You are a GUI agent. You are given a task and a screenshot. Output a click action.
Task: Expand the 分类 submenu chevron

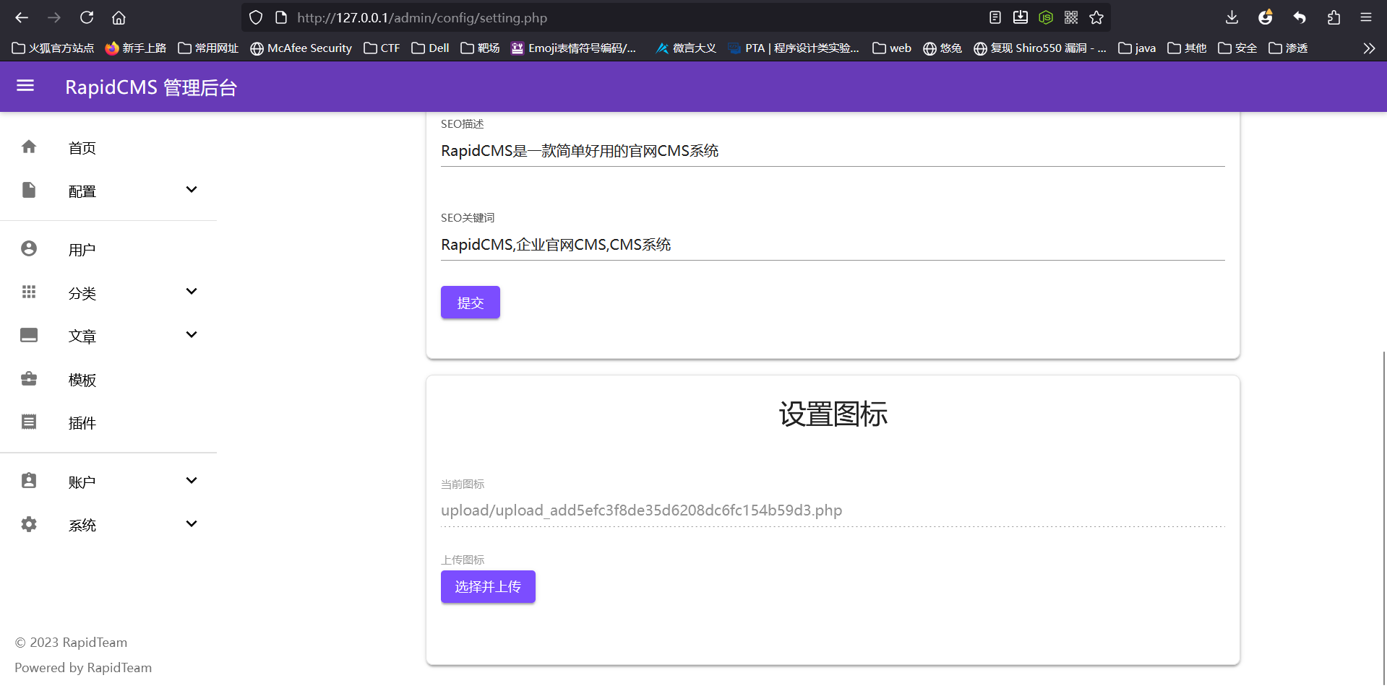click(x=192, y=292)
